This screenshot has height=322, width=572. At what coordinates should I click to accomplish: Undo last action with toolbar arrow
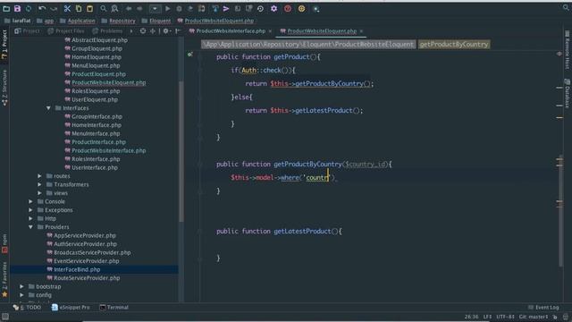point(42,8)
